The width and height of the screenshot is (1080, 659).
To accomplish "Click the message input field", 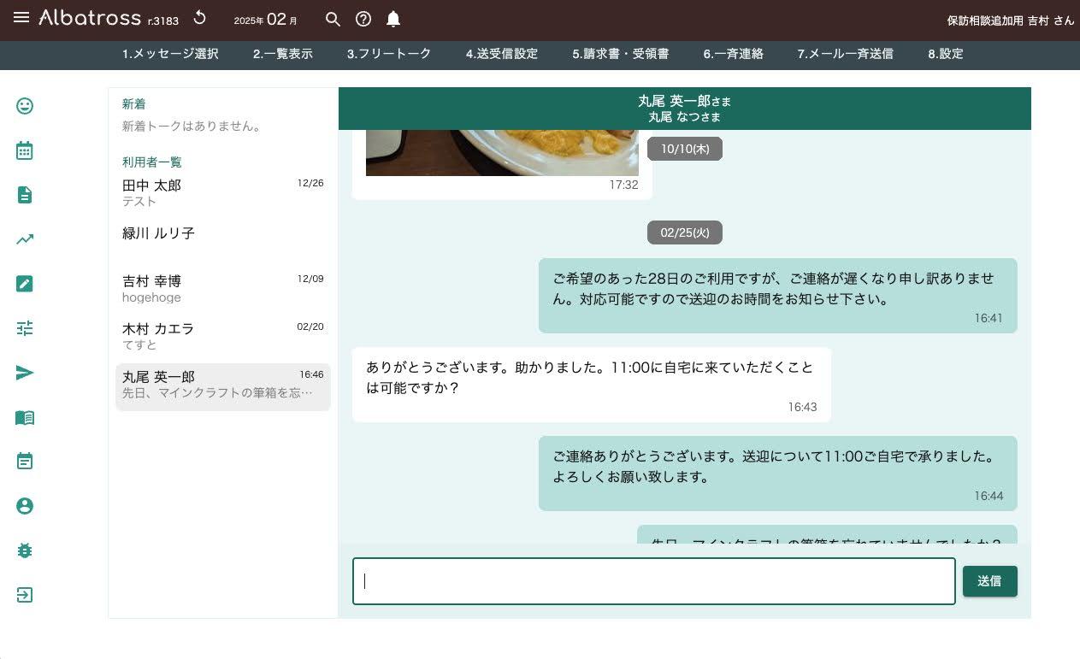I will (x=654, y=581).
